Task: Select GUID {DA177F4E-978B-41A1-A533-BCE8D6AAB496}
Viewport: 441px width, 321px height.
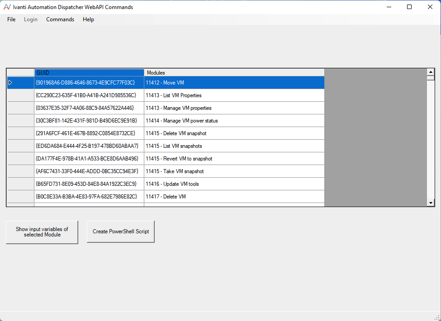Action: tap(89, 159)
